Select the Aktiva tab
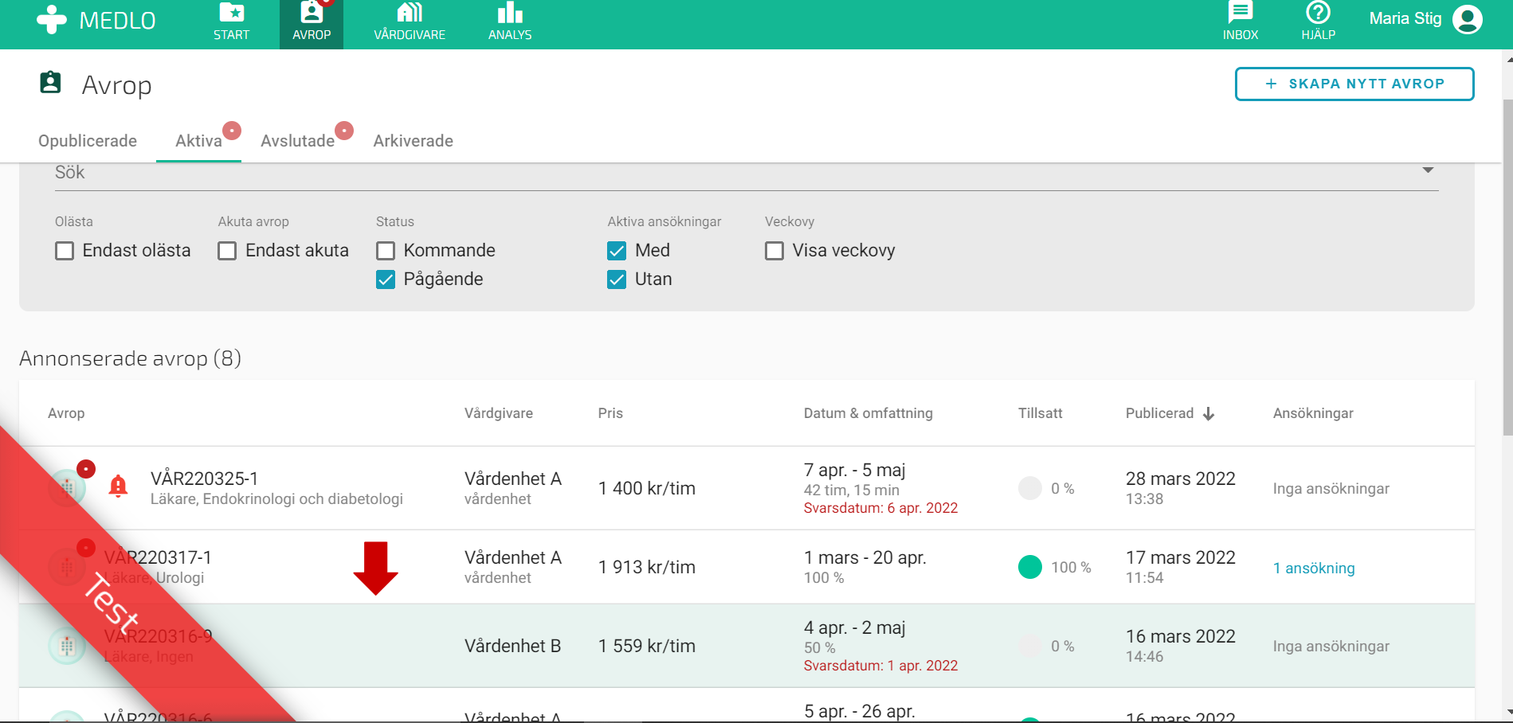1513x723 pixels. pyautogui.click(x=198, y=141)
